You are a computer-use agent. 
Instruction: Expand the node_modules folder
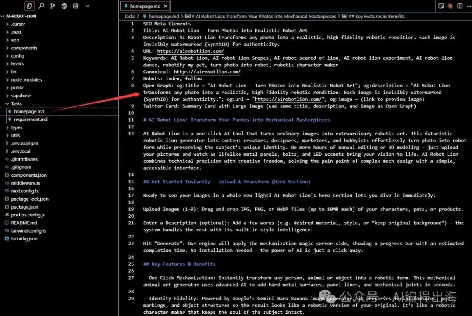(x=26, y=80)
